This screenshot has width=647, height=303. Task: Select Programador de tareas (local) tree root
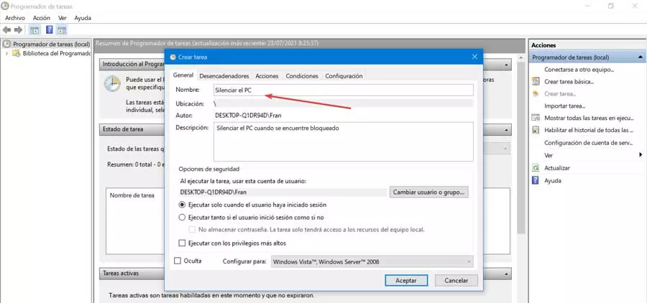[x=52, y=44]
